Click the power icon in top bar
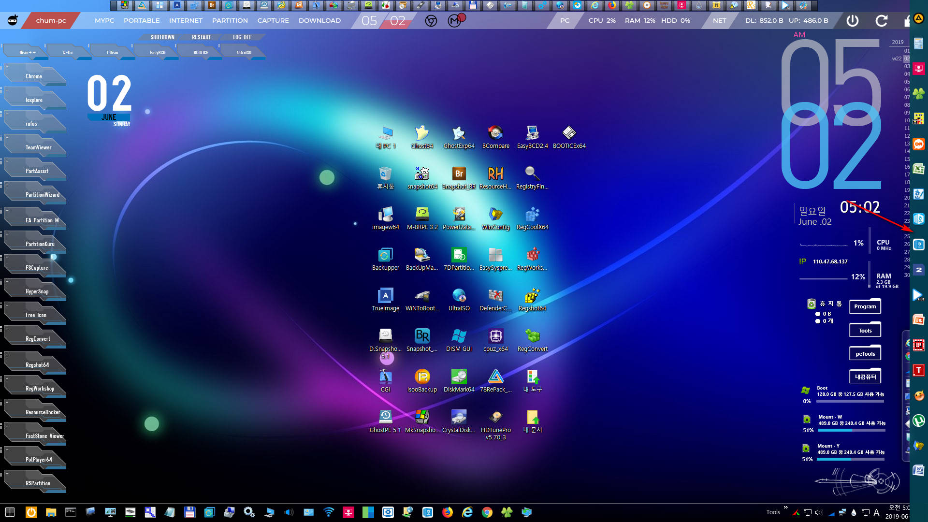Image resolution: width=928 pixels, height=522 pixels. point(853,21)
